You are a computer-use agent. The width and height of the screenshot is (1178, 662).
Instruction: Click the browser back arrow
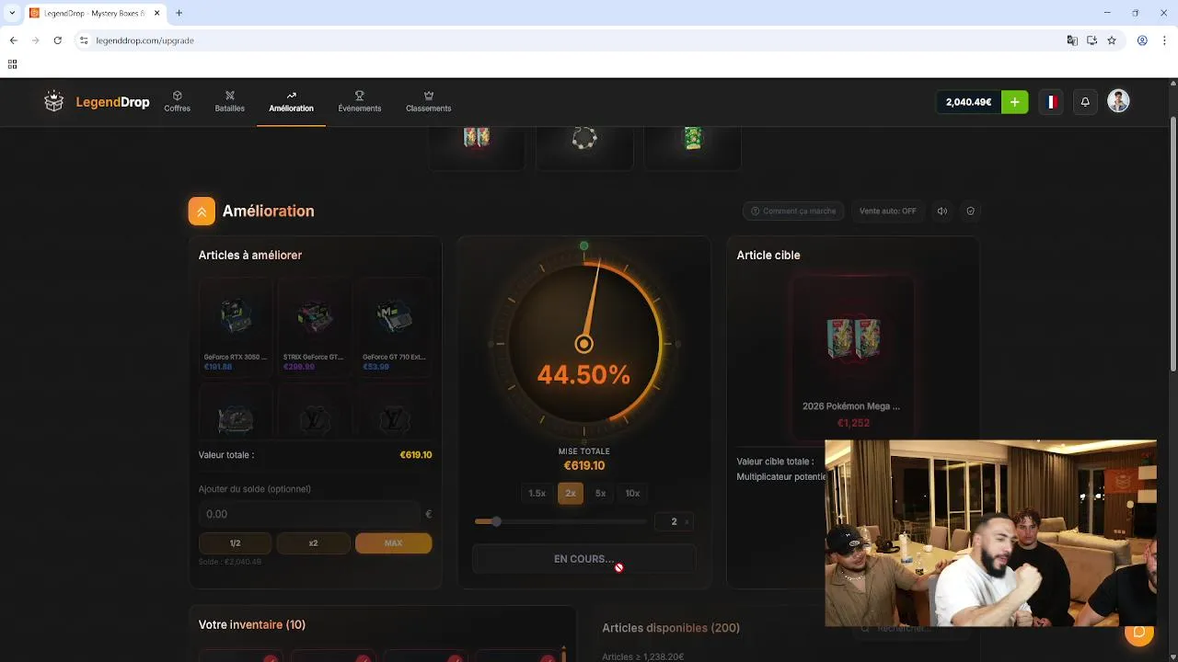point(13,40)
